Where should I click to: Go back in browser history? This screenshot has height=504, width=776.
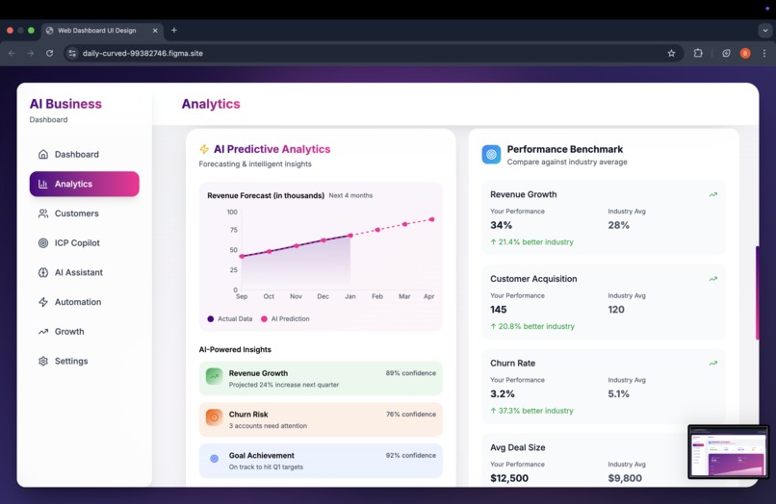(12, 54)
